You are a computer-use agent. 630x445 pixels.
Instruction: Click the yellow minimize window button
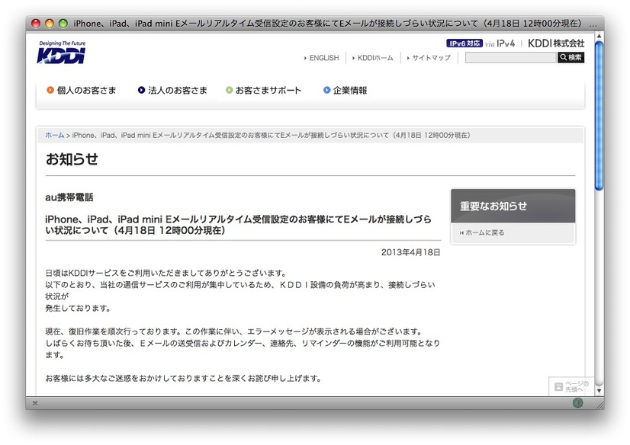[50, 24]
